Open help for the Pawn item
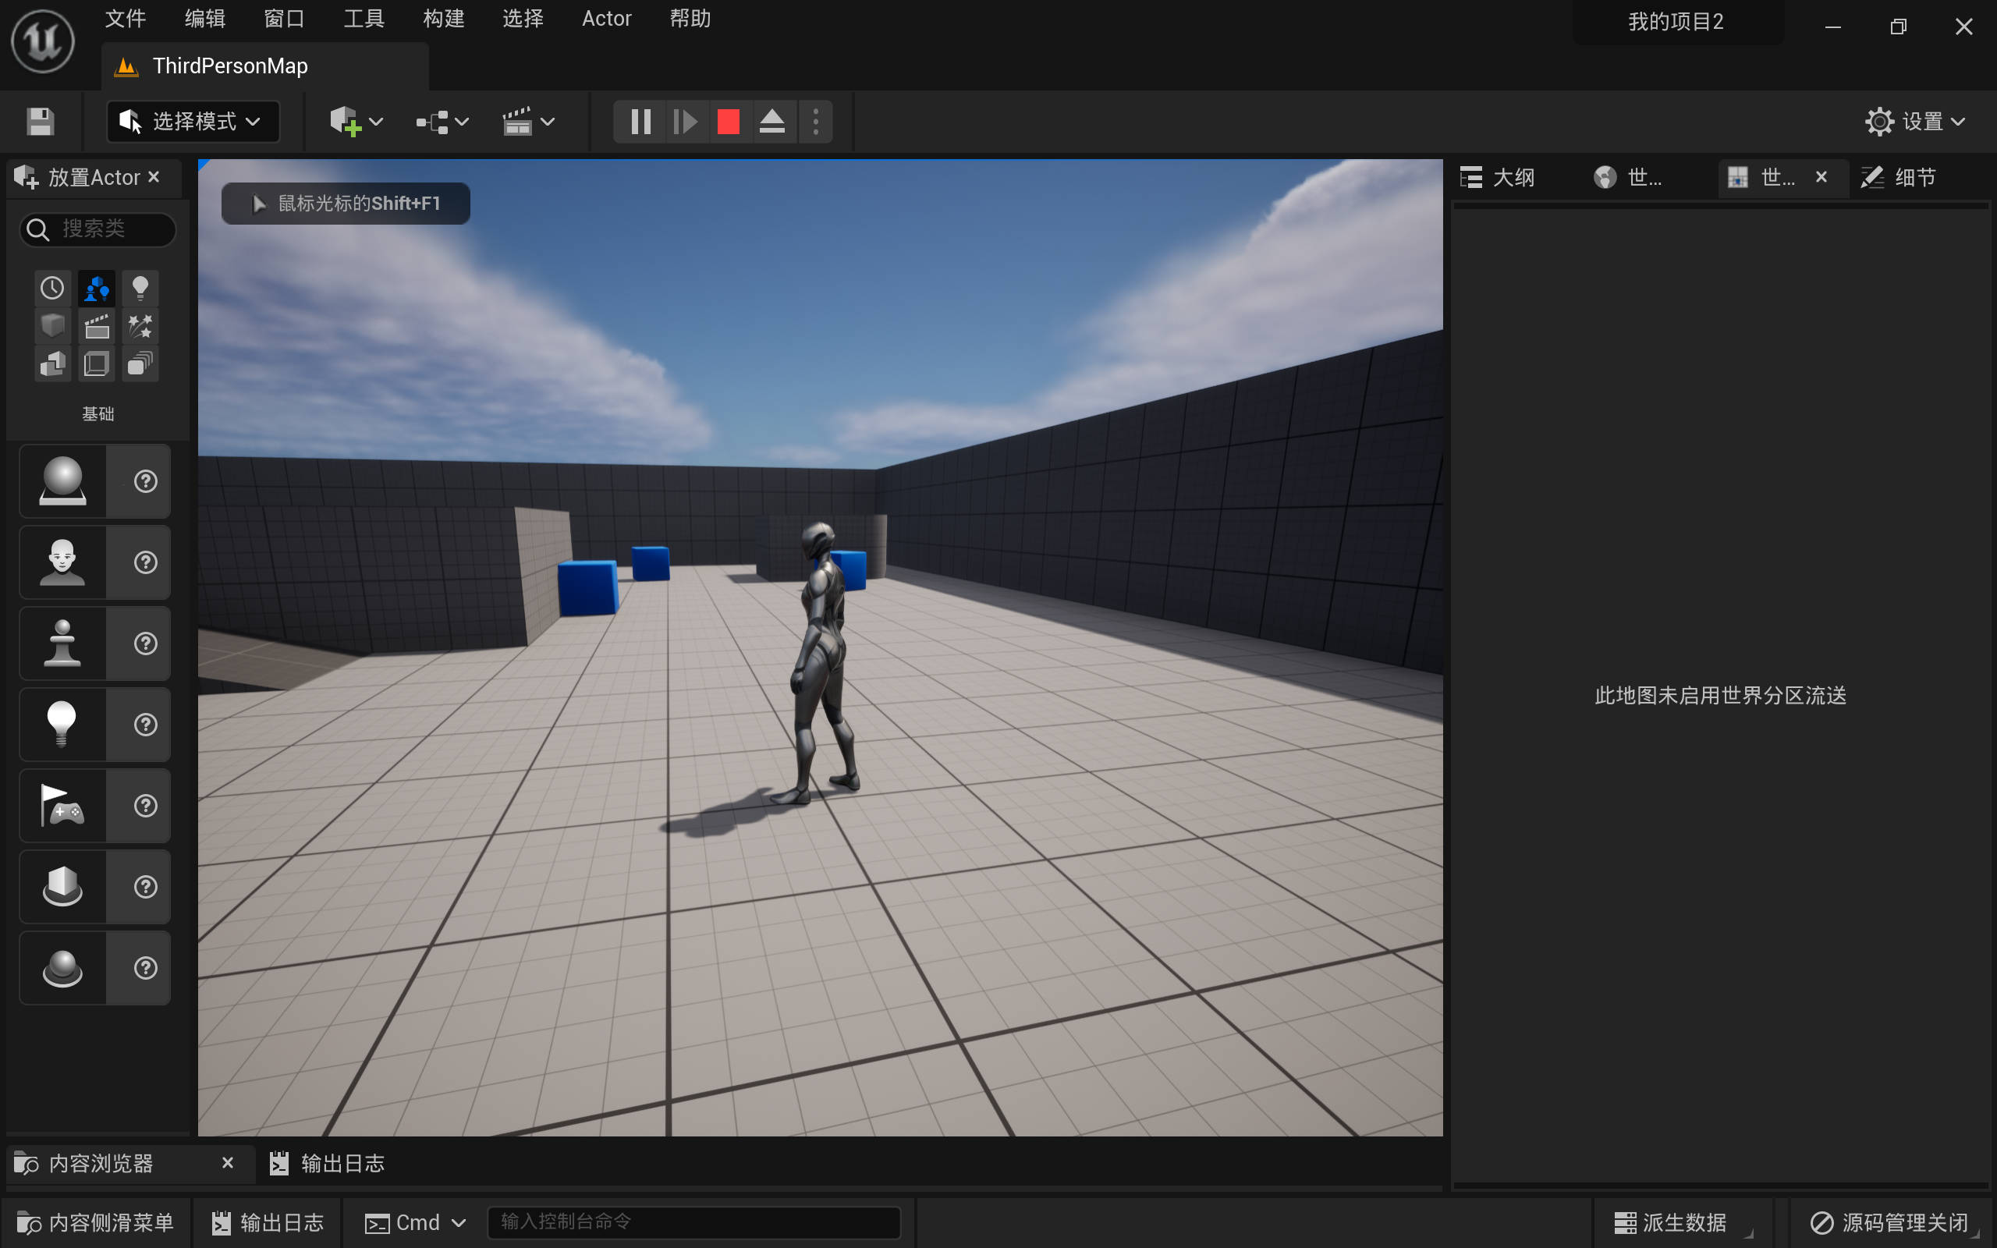 pos(146,643)
